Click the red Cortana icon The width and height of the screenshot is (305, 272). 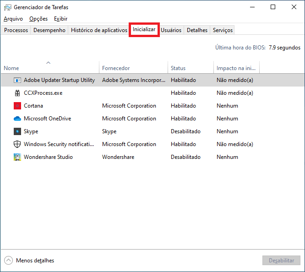[17, 106]
